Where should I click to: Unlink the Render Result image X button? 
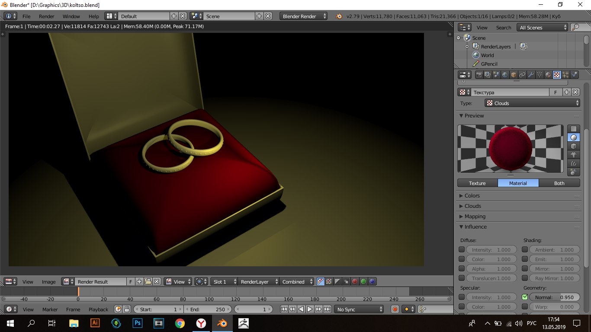(157, 281)
